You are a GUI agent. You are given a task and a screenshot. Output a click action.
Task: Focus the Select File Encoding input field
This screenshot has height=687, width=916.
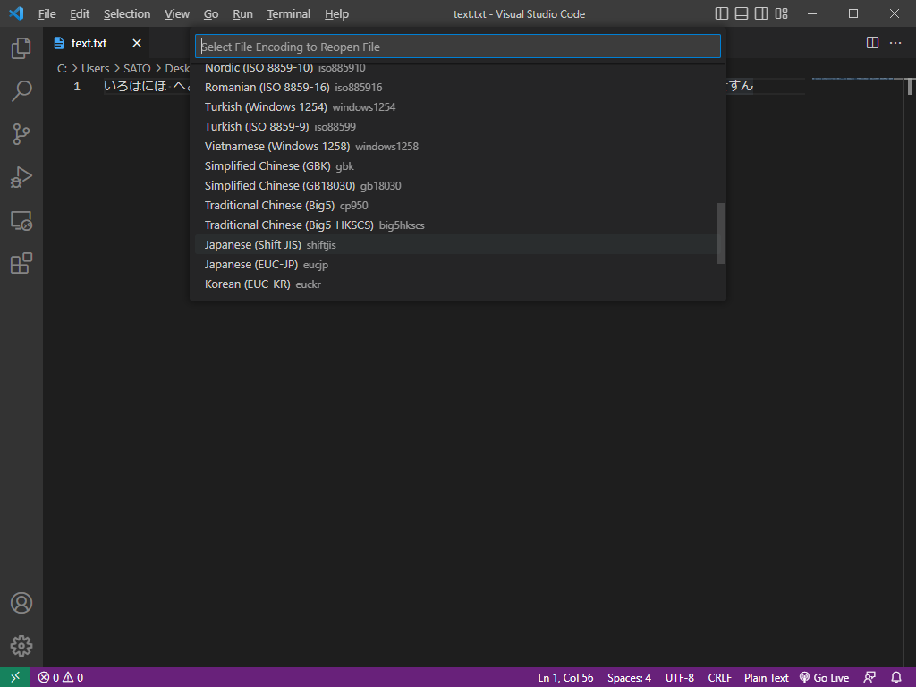[457, 47]
